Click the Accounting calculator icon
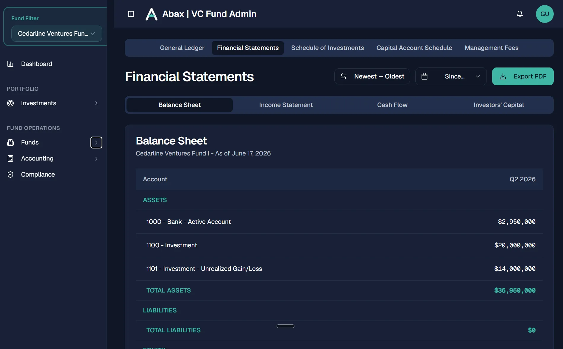 10,158
